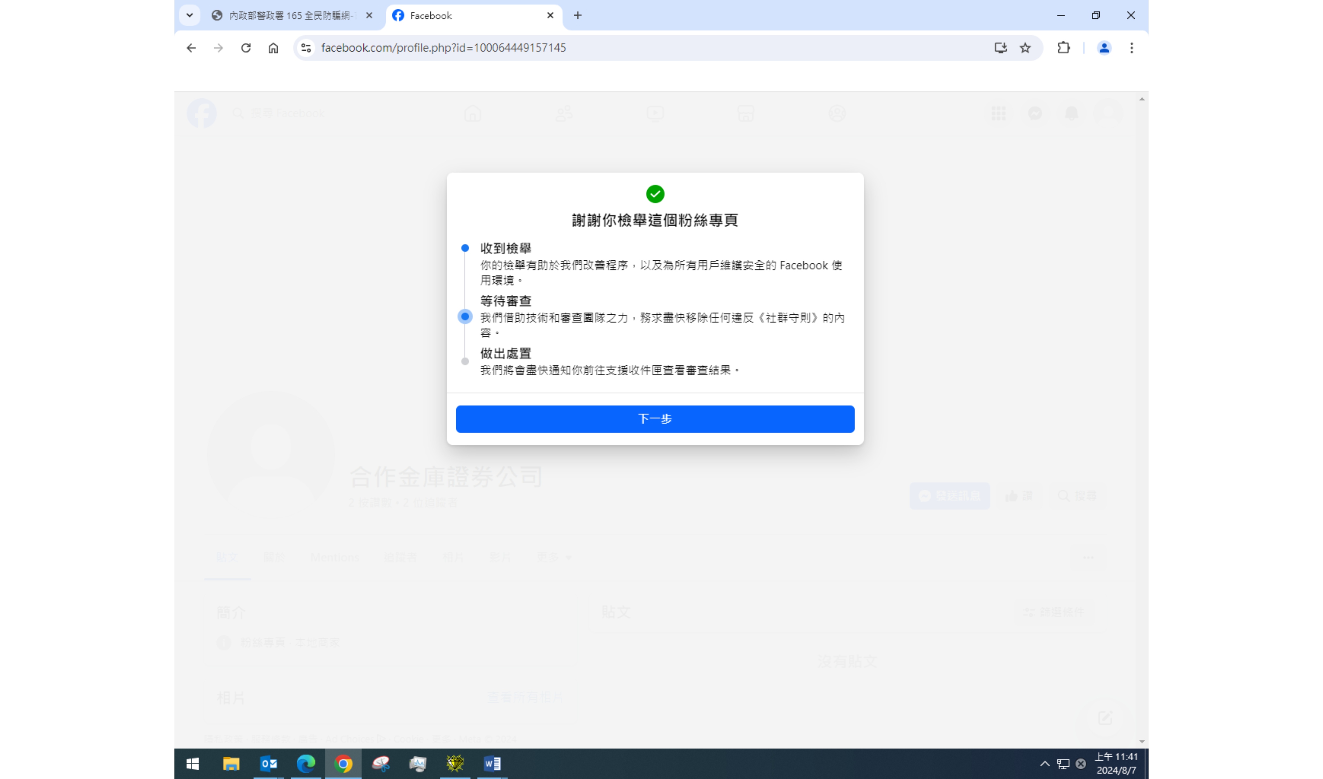Image resolution: width=1323 pixels, height=779 pixels.
Task: Open Chrome extensions puzzle icon
Action: 1063,48
